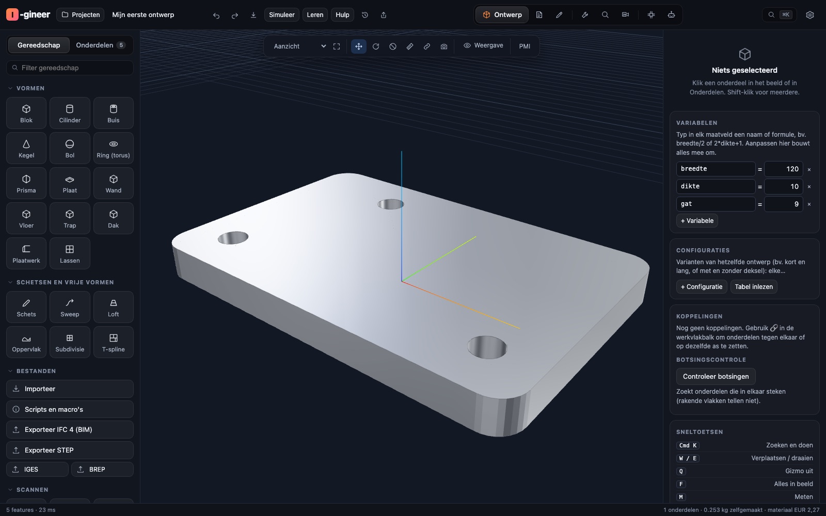This screenshot has height=516, width=826.
Task: Click Exporteer STEP
Action: (70, 450)
